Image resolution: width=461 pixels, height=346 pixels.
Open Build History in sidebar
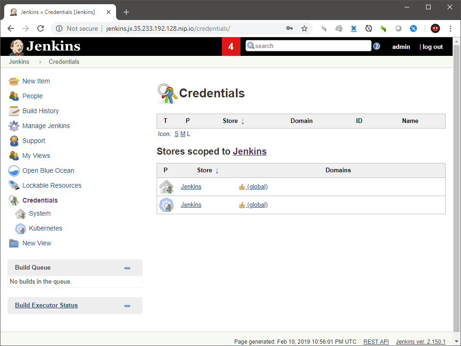tap(41, 111)
